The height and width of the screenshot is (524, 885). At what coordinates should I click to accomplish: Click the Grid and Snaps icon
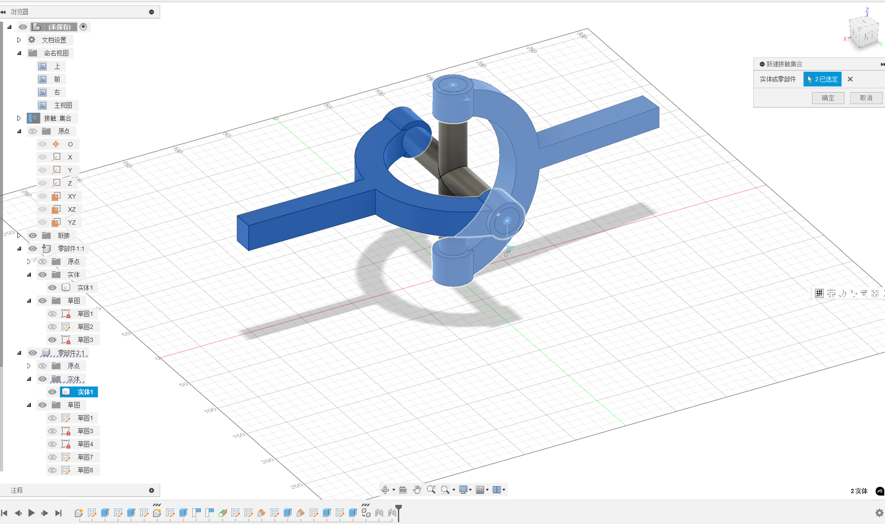point(480,490)
